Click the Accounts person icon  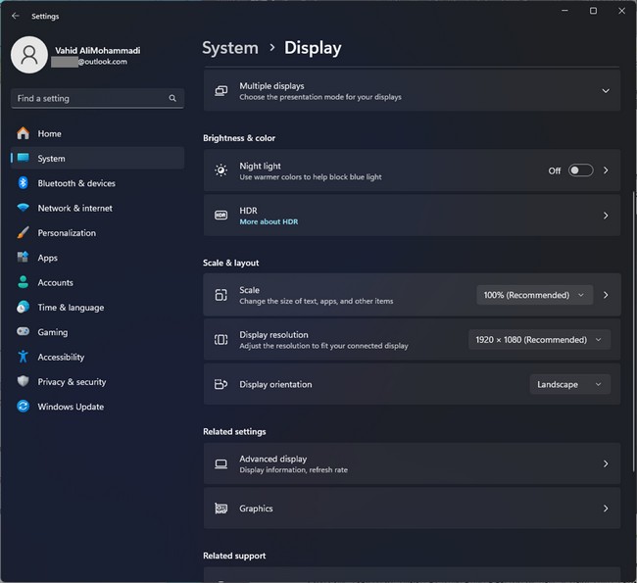point(24,282)
